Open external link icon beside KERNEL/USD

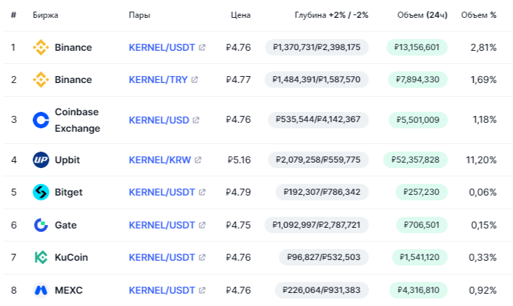click(x=196, y=120)
